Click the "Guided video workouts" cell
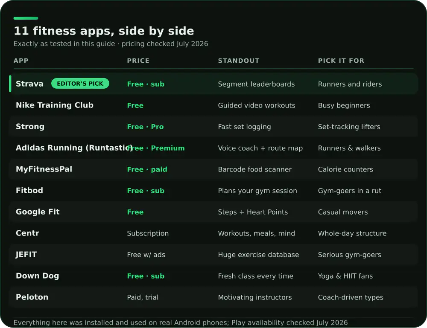This screenshot has width=427, height=328. (257, 105)
